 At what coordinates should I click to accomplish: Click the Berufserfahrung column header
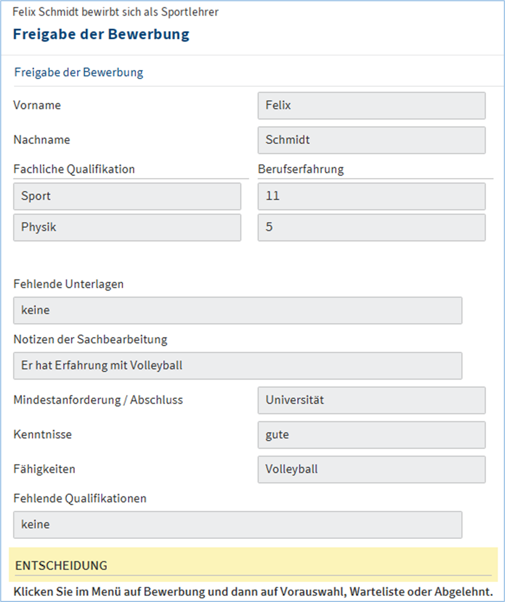(x=300, y=169)
